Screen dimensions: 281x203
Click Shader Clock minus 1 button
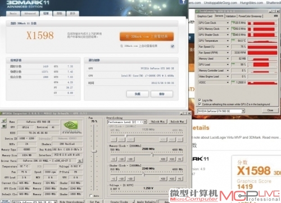click(x=114, y=179)
